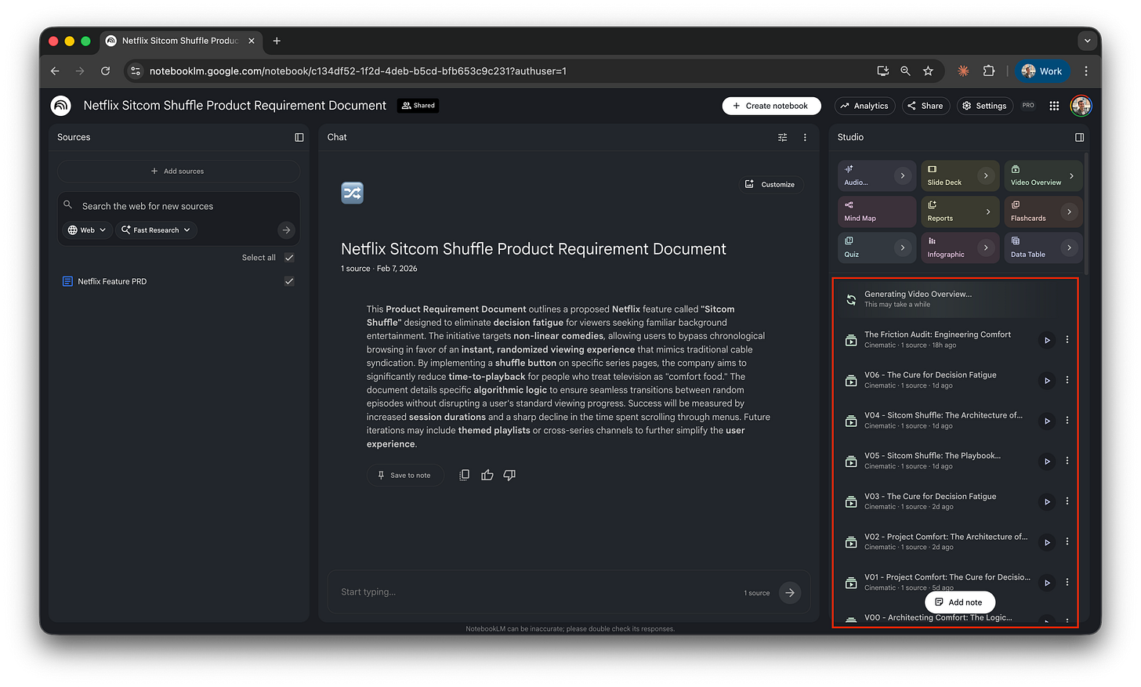Screen dimensions: 1141x687
Task: Give thumbs down to summary
Action: click(x=509, y=475)
